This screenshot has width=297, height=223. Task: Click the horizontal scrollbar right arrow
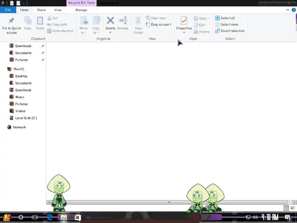point(295,202)
